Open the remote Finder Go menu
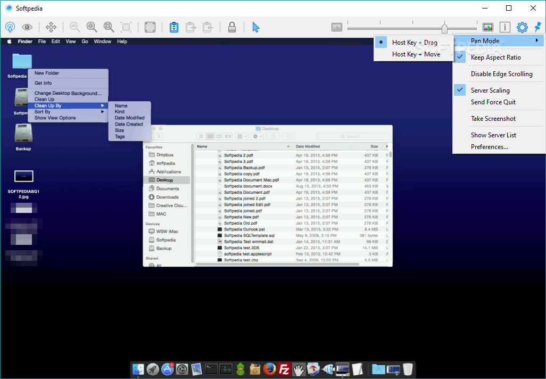The image size is (546, 379). click(x=85, y=42)
